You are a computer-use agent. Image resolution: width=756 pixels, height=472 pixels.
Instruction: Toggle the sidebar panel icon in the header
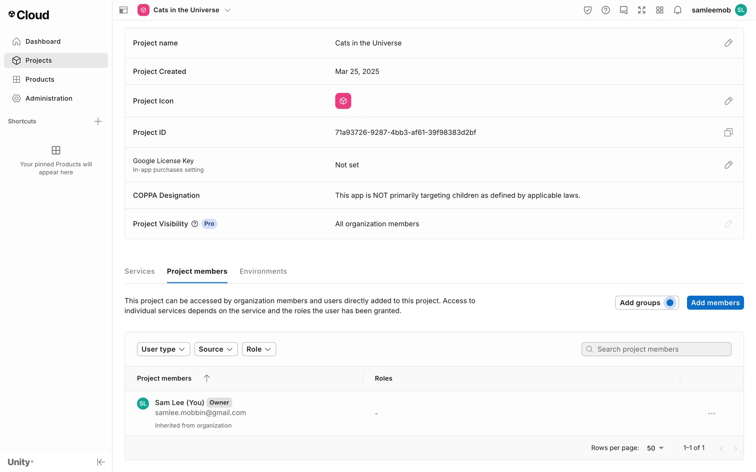pyautogui.click(x=124, y=10)
